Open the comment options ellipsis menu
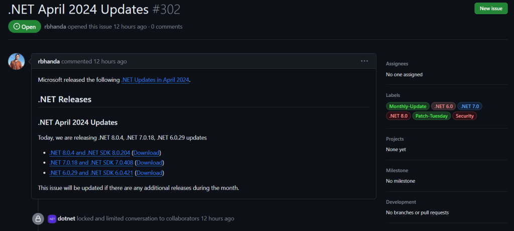The image size is (514, 231). click(364, 61)
